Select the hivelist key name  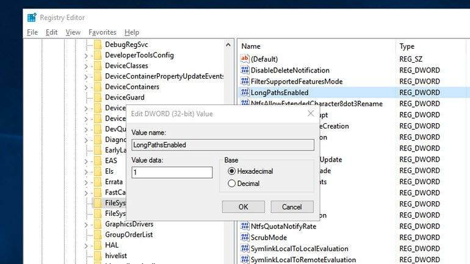[x=116, y=256]
